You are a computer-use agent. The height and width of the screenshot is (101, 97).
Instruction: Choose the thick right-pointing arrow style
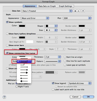coord(24,72)
